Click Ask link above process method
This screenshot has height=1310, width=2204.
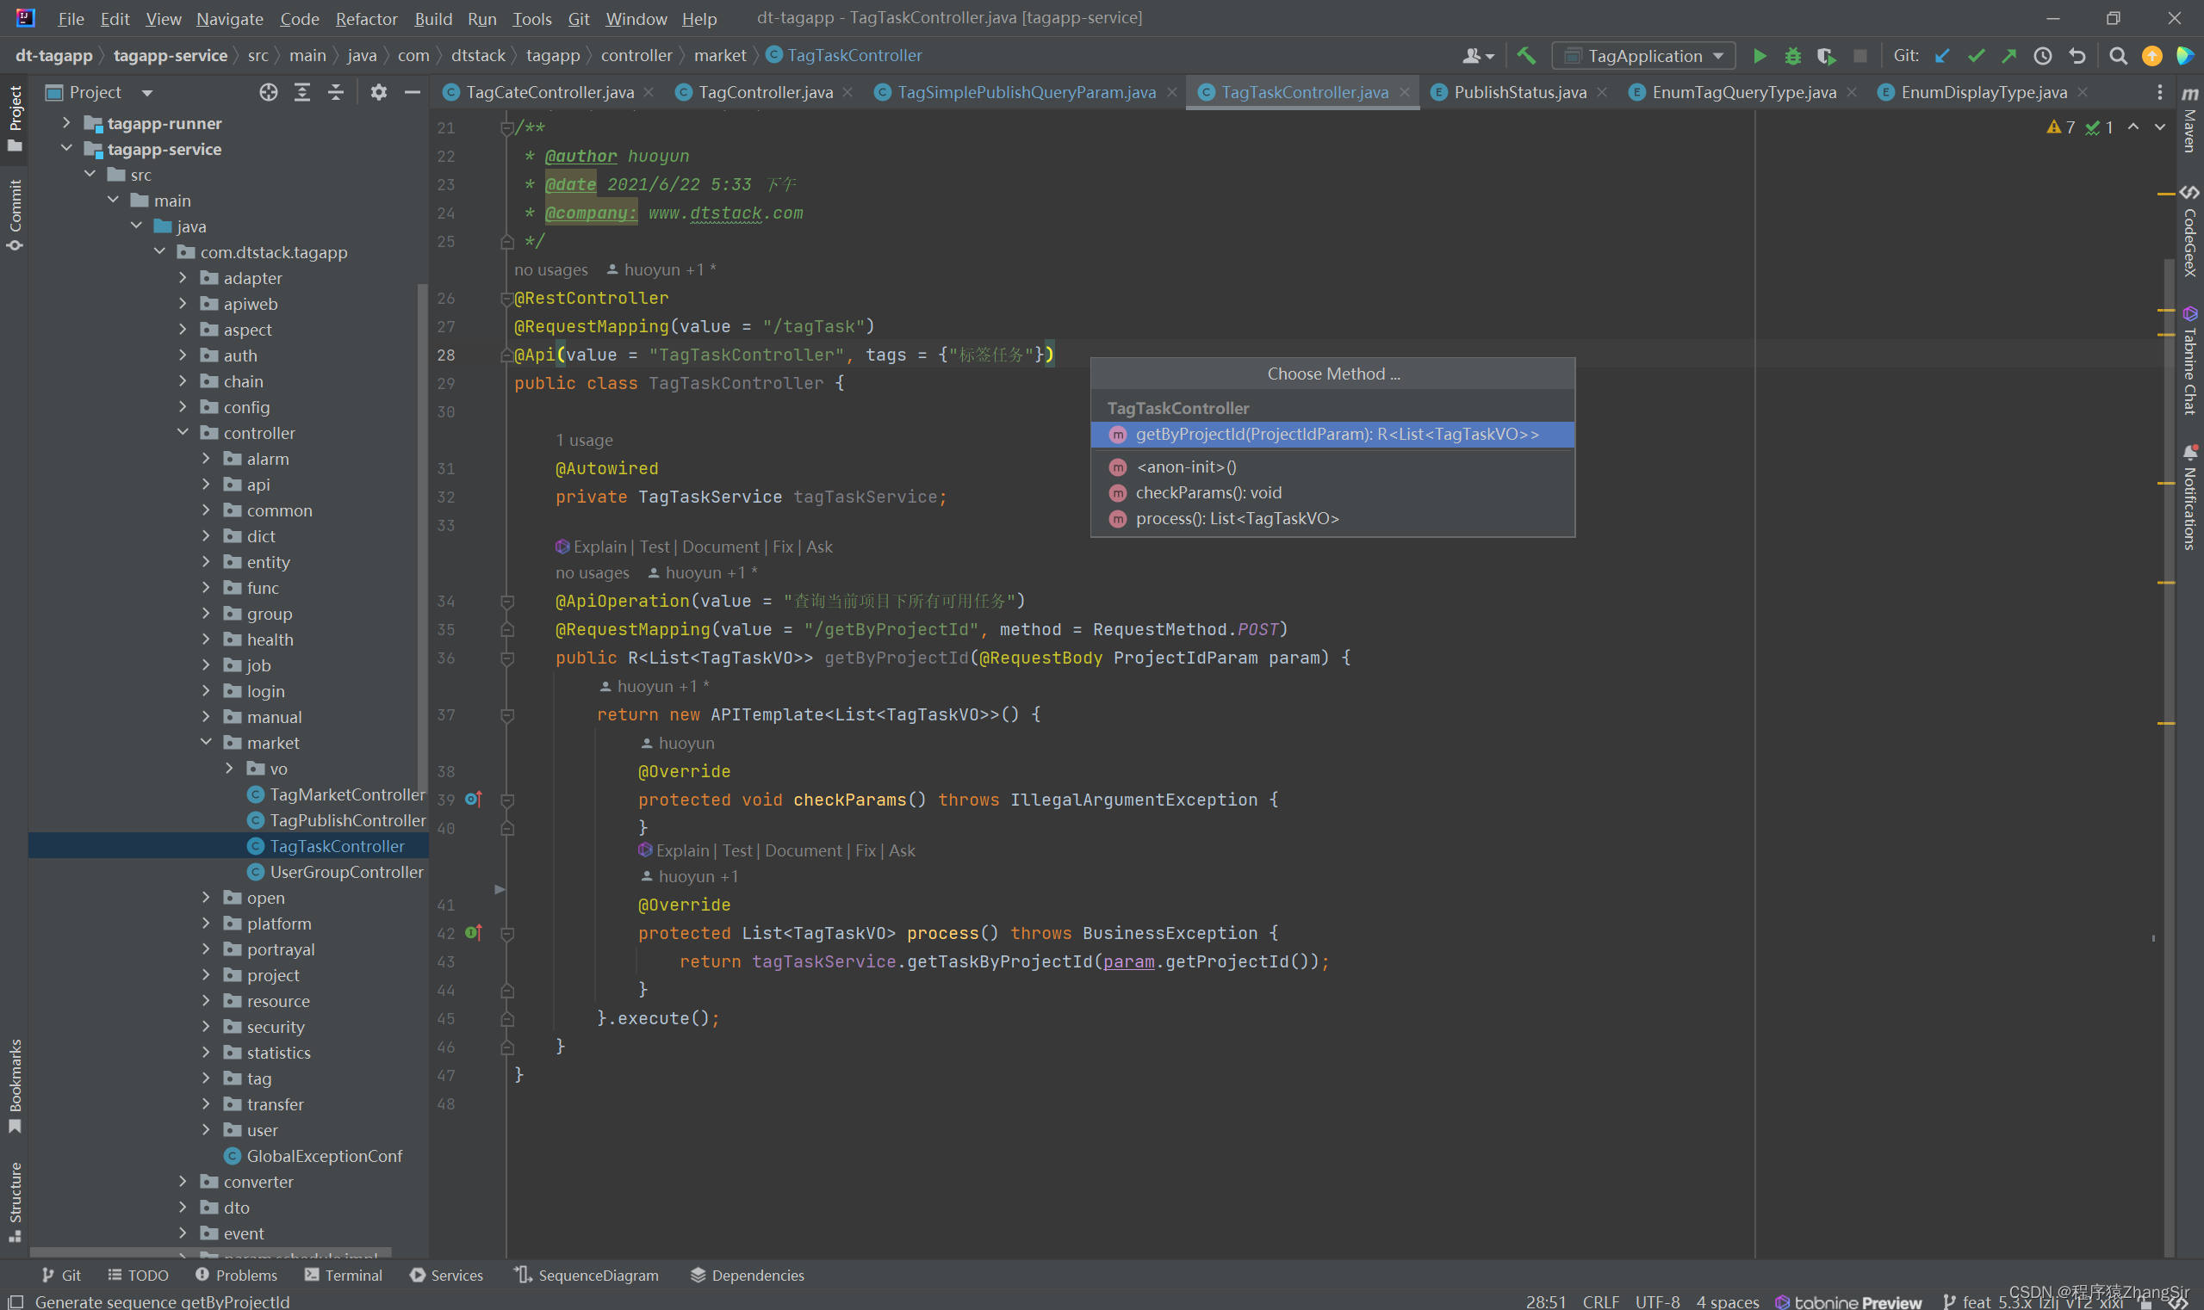[x=902, y=850]
